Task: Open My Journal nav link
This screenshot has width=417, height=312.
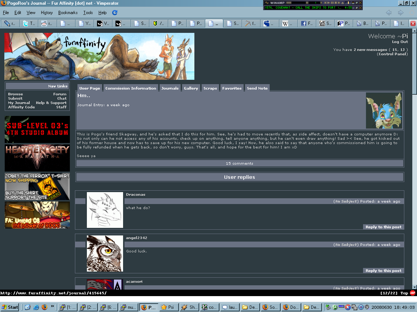Action: pos(19,103)
